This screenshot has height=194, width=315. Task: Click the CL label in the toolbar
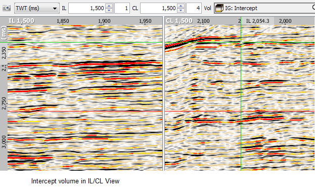135,8
